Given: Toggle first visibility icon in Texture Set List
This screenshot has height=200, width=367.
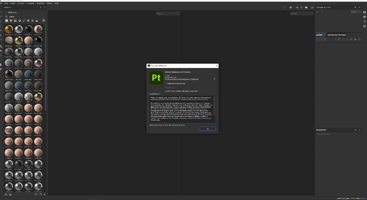Looking at the screenshot, I should tap(318, 12).
